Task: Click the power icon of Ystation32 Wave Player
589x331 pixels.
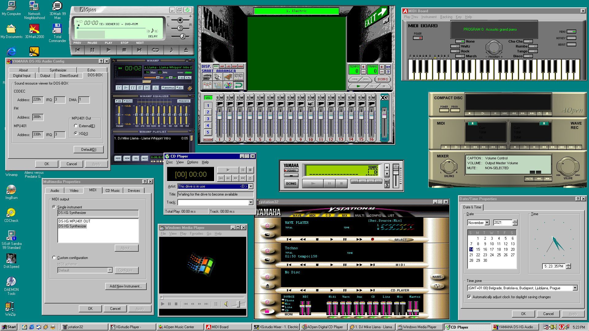Action: point(267,226)
